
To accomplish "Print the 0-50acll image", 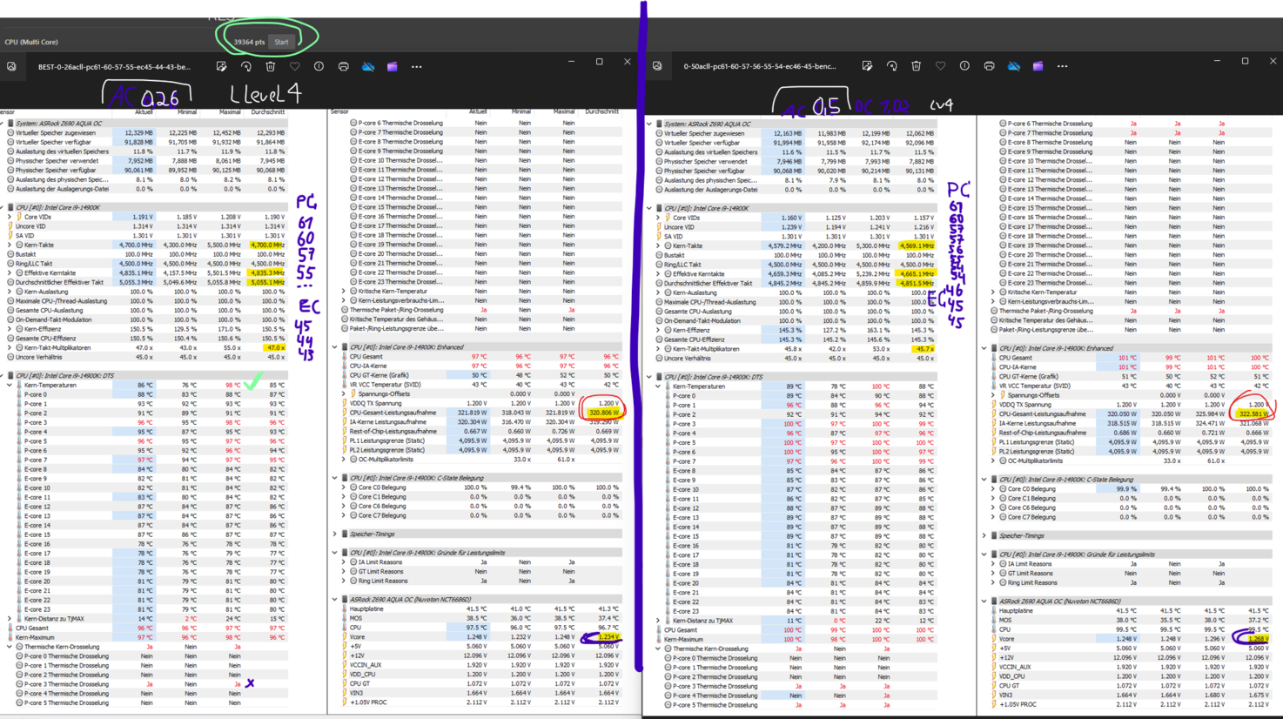I will (989, 66).
